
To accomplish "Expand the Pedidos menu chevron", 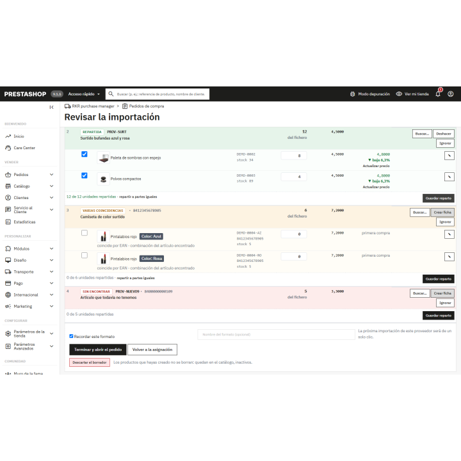I will (51, 175).
